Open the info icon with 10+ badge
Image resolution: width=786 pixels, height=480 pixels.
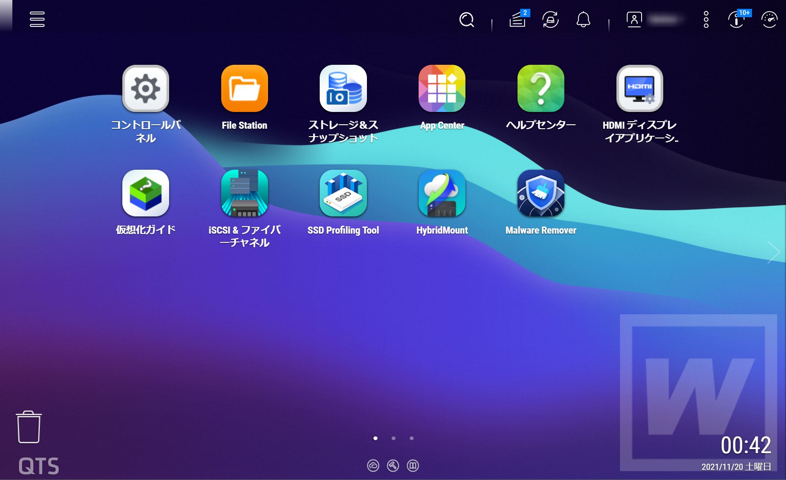click(737, 19)
